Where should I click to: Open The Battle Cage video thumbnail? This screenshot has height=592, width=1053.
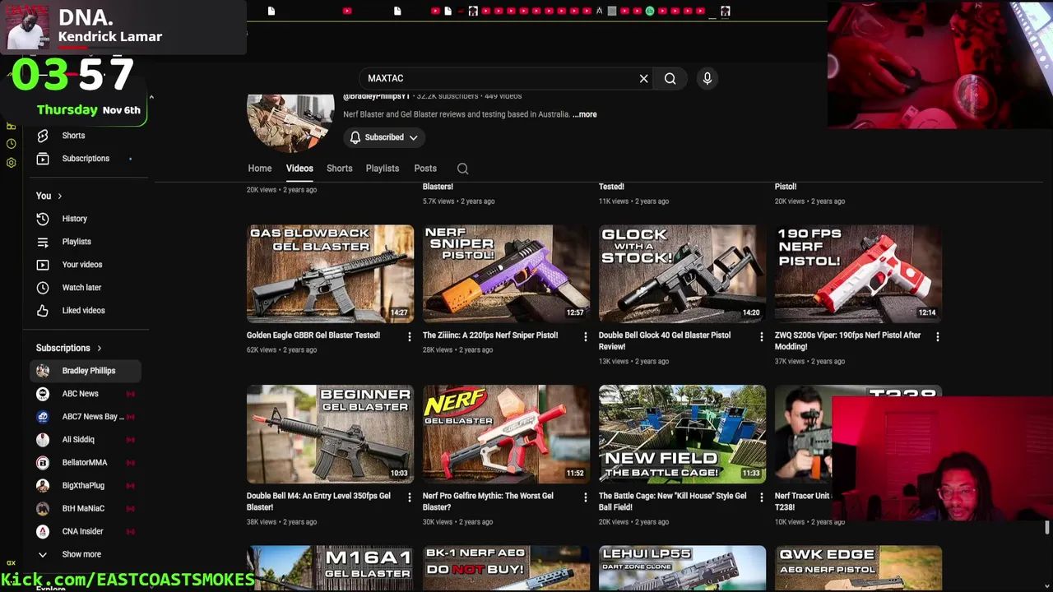682,433
